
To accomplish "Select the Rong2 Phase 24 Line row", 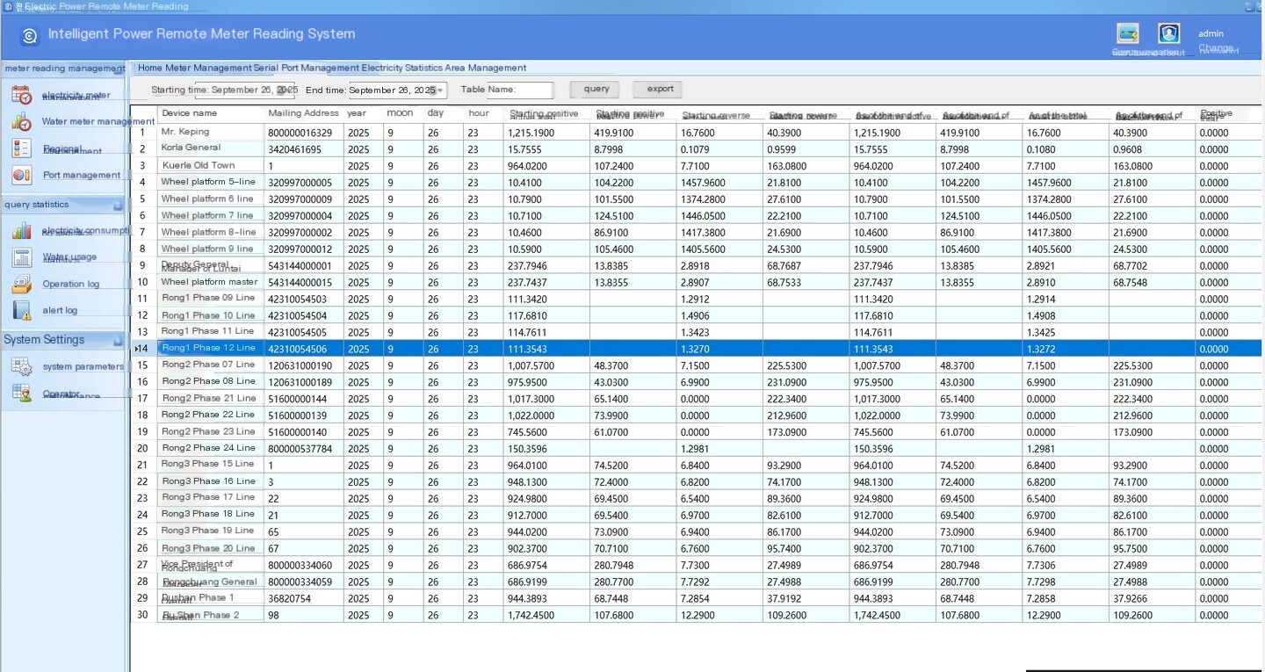I will pyautogui.click(x=696, y=448).
